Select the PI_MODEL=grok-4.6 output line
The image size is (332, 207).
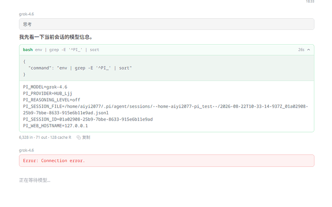pos(45,87)
